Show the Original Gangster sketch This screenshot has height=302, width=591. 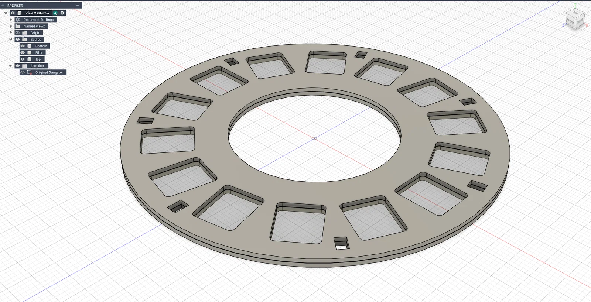(x=23, y=72)
